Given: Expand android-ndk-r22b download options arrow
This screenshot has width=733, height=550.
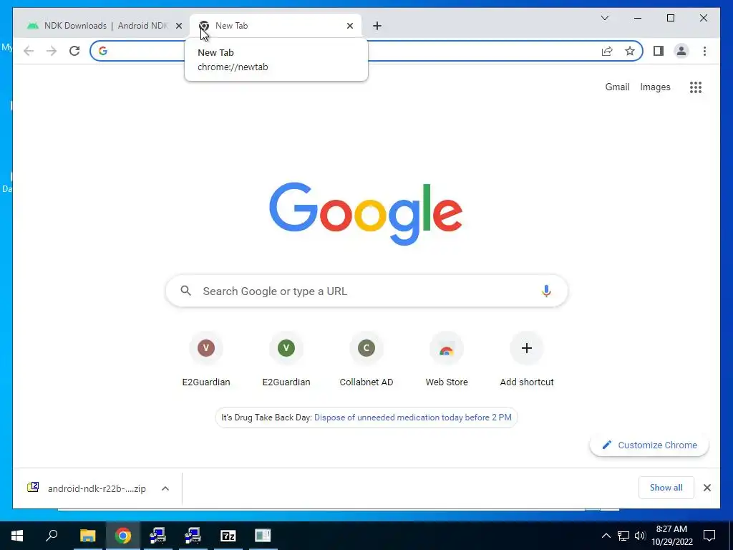Looking at the screenshot, I should [x=165, y=488].
